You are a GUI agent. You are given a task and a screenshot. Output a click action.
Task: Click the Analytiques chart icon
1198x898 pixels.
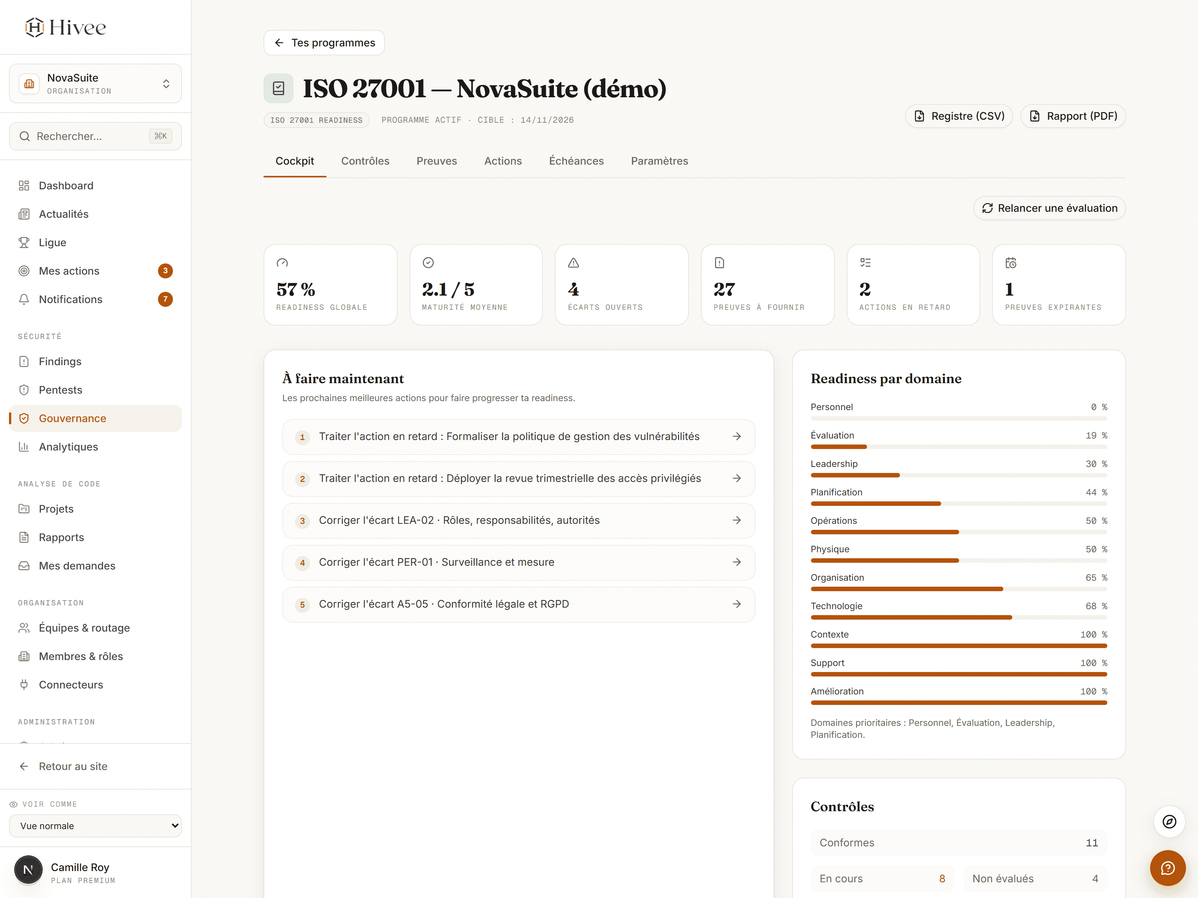pyautogui.click(x=24, y=447)
